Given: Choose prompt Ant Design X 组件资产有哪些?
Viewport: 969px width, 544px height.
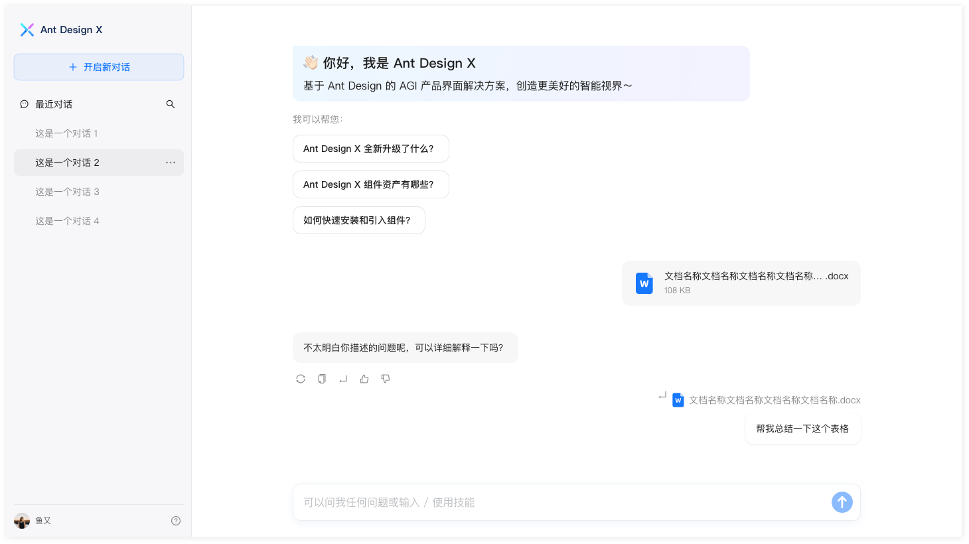Looking at the screenshot, I should click(x=371, y=184).
